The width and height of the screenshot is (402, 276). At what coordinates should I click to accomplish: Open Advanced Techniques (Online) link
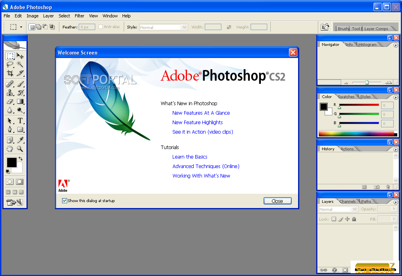tap(206, 166)
